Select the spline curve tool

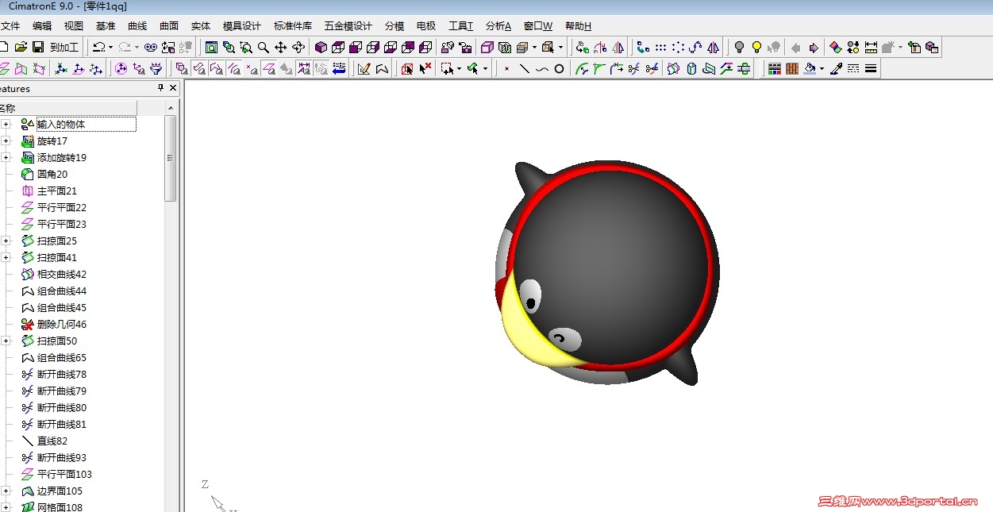541,69
